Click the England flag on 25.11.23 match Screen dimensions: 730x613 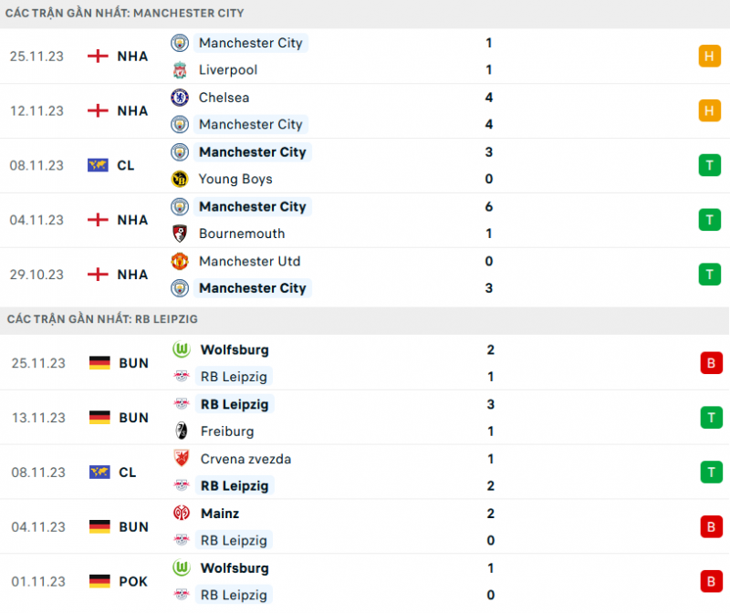[x=98, y=56]
